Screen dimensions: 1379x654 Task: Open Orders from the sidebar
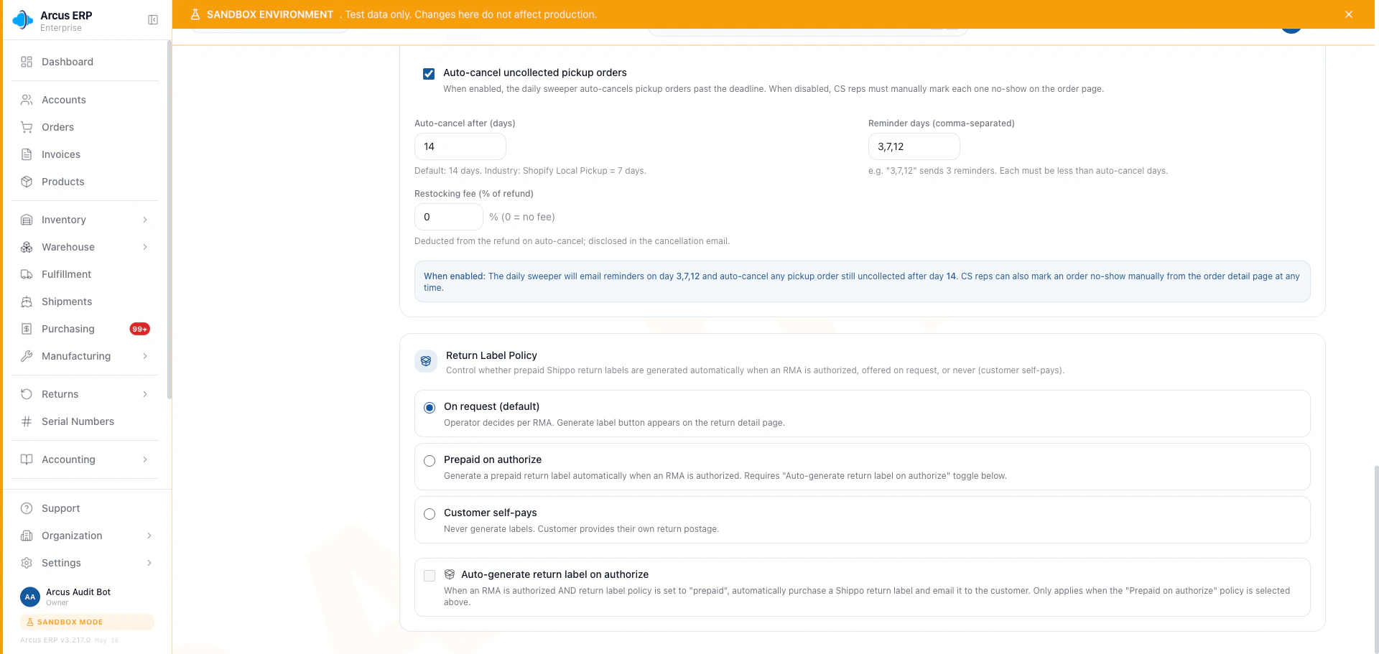pos(85,127)
